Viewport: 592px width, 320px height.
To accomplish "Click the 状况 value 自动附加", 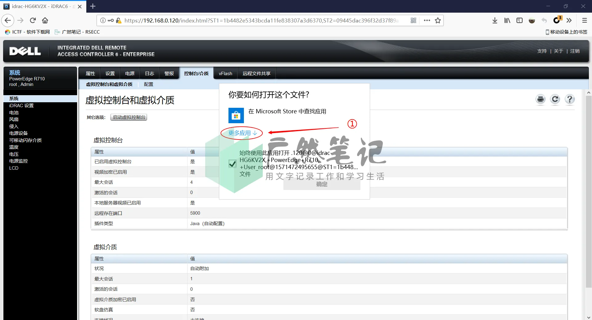I will (x=199, y=269).
